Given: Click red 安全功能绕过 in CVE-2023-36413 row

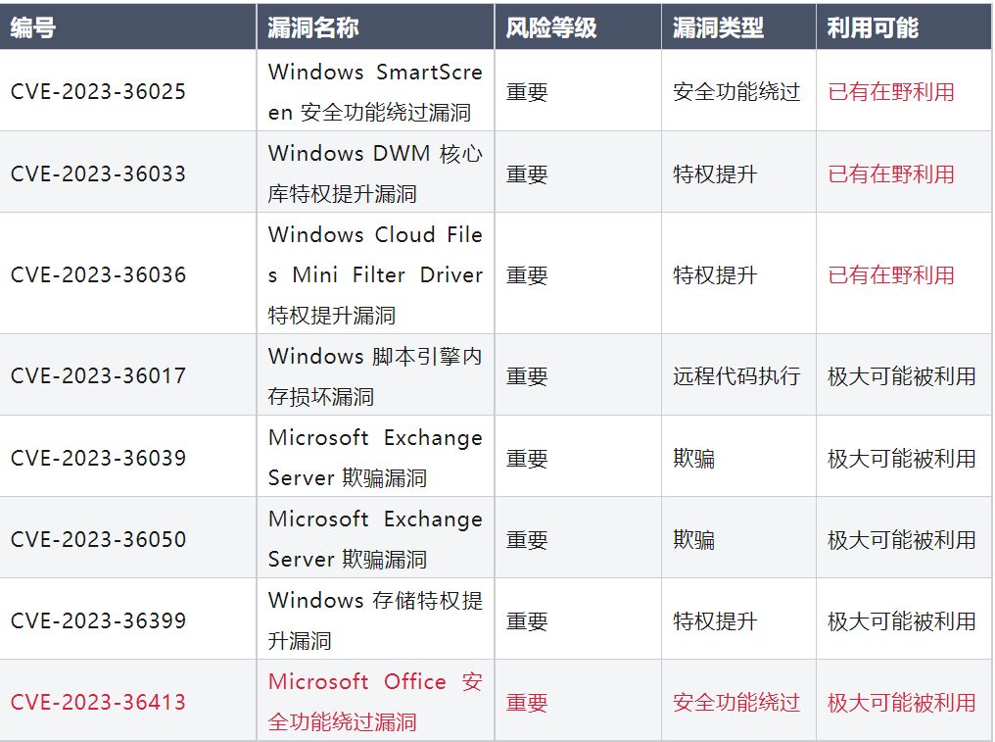Looking at the screenshot, I should [736, 702].
